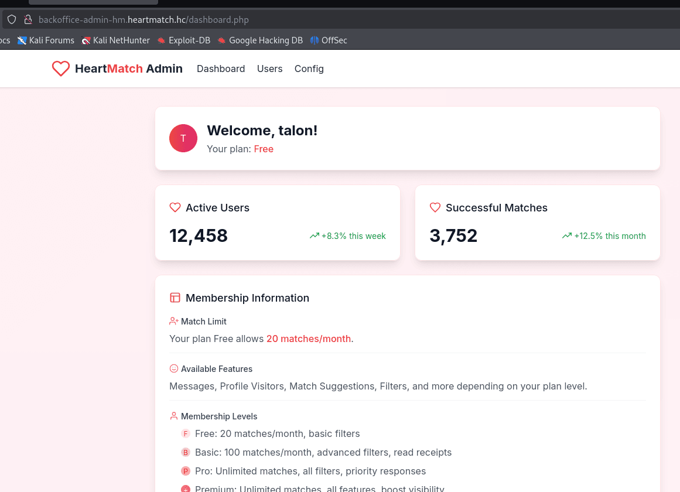
Task: Click the "+12.5% this month" text
Action: coord(610,236)
